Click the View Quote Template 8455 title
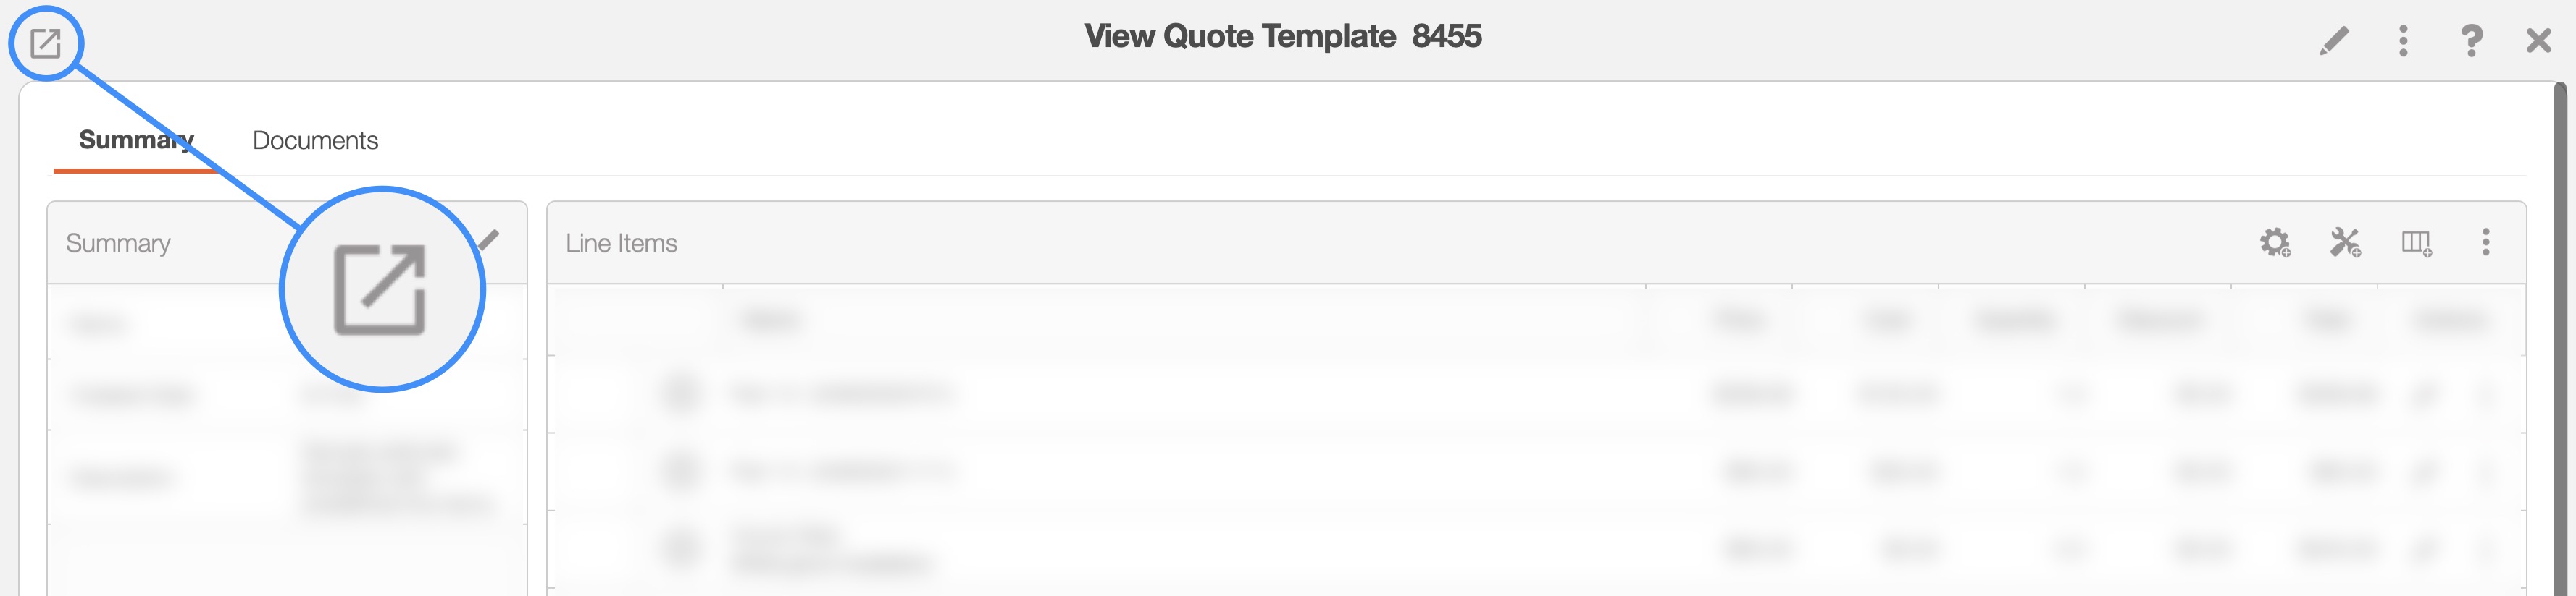Screen dimensions: 2576x596 click(x=1283, y=37)
